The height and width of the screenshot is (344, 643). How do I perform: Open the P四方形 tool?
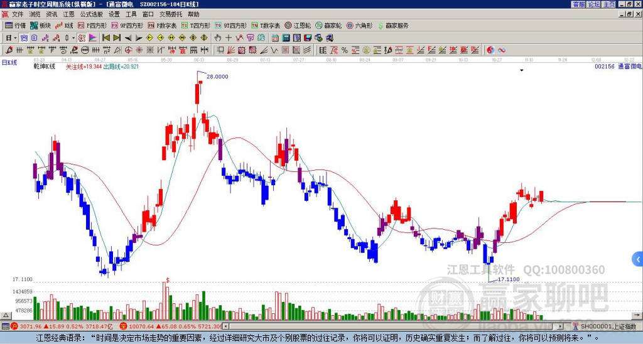click(x=92, y=25)
